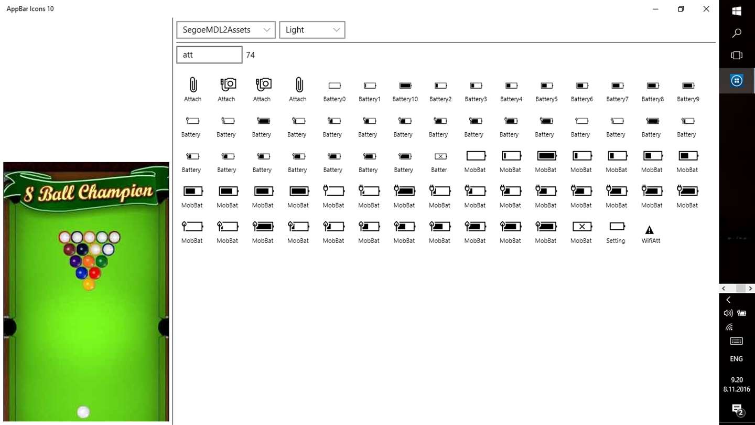
Task: Open Task View on the taskbar
Action: (737, 55)
